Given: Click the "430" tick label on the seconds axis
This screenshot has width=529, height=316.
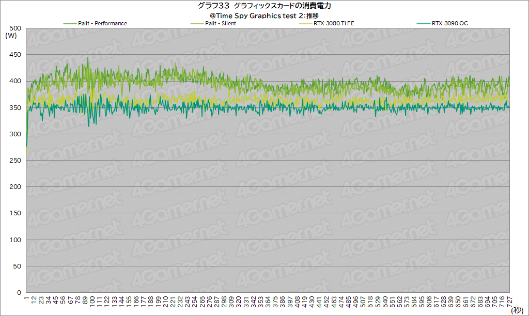Looking at the screenshot, I should (312, 301).
